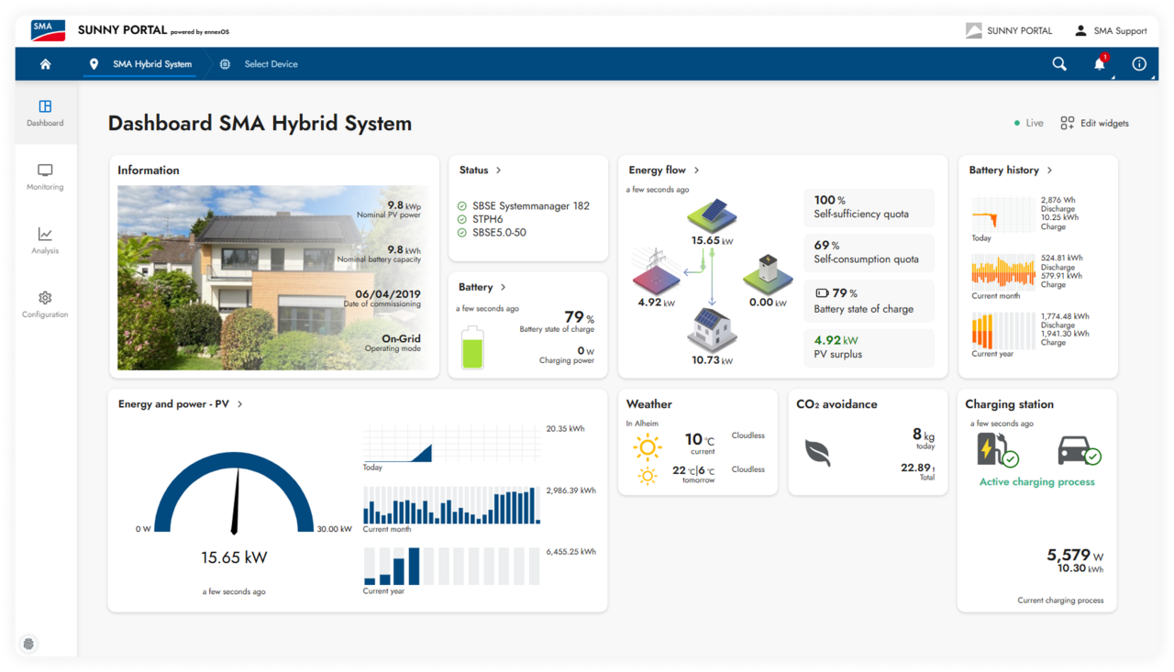1174x672 pixels.
Task: Expand the Battery history chevron
Action: [x=1049, y=170]
